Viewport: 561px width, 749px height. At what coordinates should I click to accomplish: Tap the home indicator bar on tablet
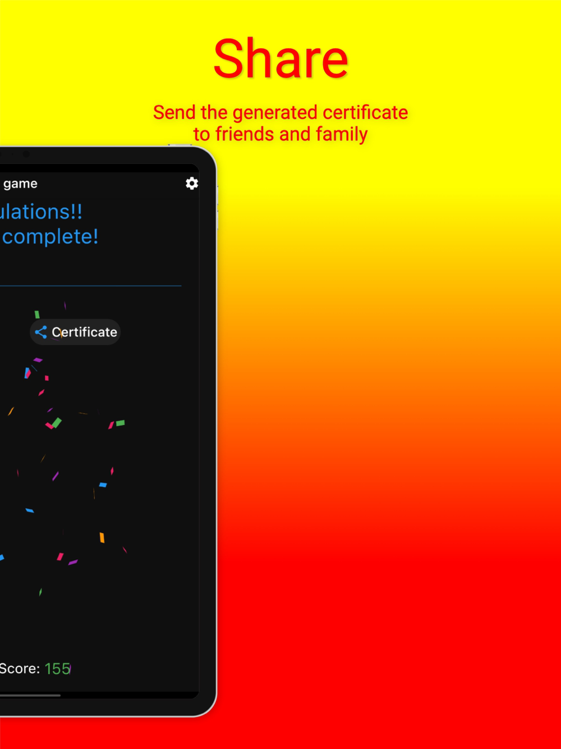[30, 695]
